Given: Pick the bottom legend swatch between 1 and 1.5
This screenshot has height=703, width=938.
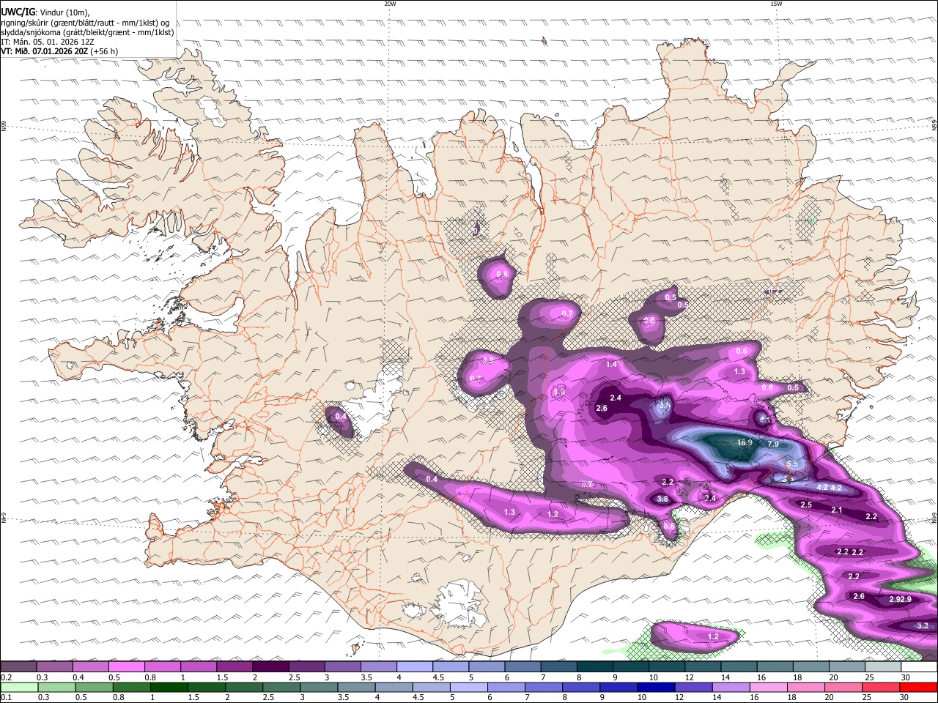Looking at the screenshot, I should click(170, 687).
